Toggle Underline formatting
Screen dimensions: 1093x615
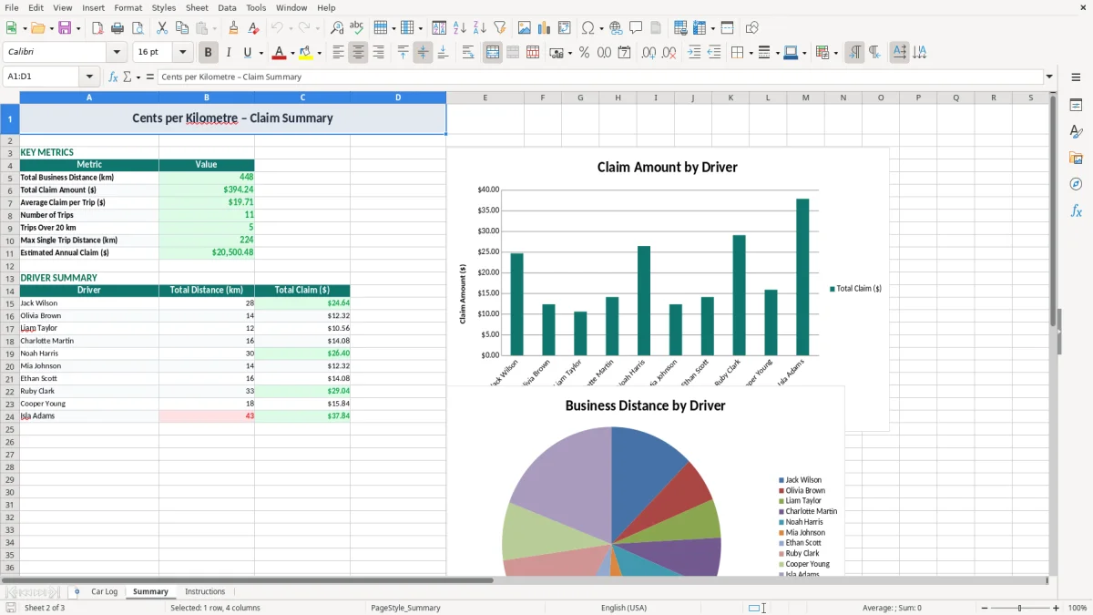(x=247, y=53)
